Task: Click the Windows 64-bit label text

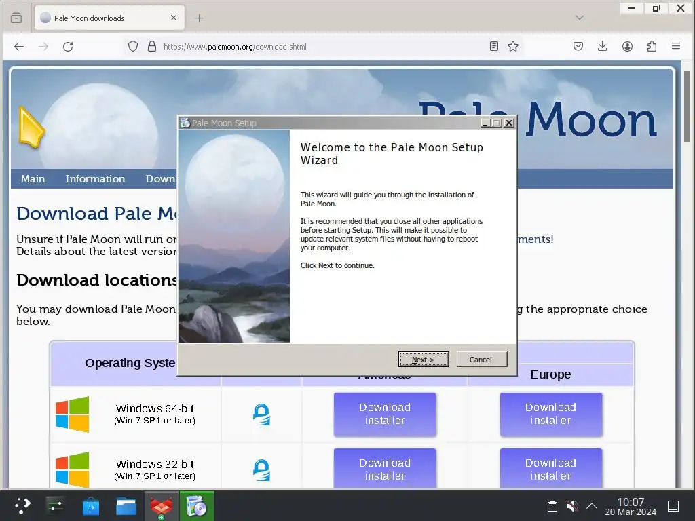Action: coord(155,408)
